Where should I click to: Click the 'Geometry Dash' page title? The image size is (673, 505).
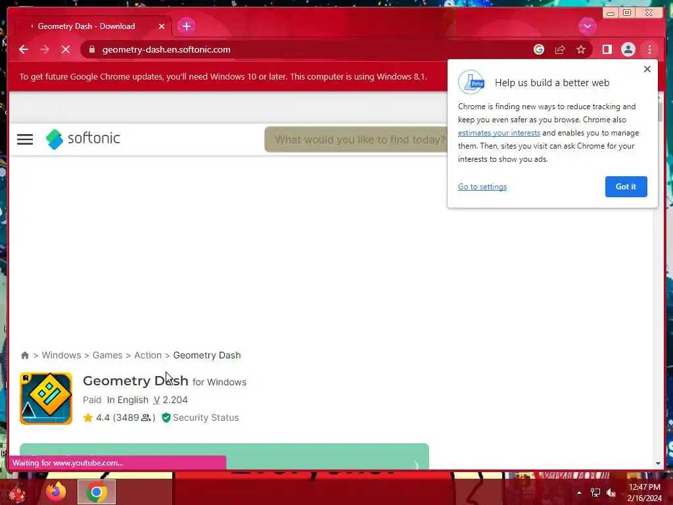tap(135, 381)
